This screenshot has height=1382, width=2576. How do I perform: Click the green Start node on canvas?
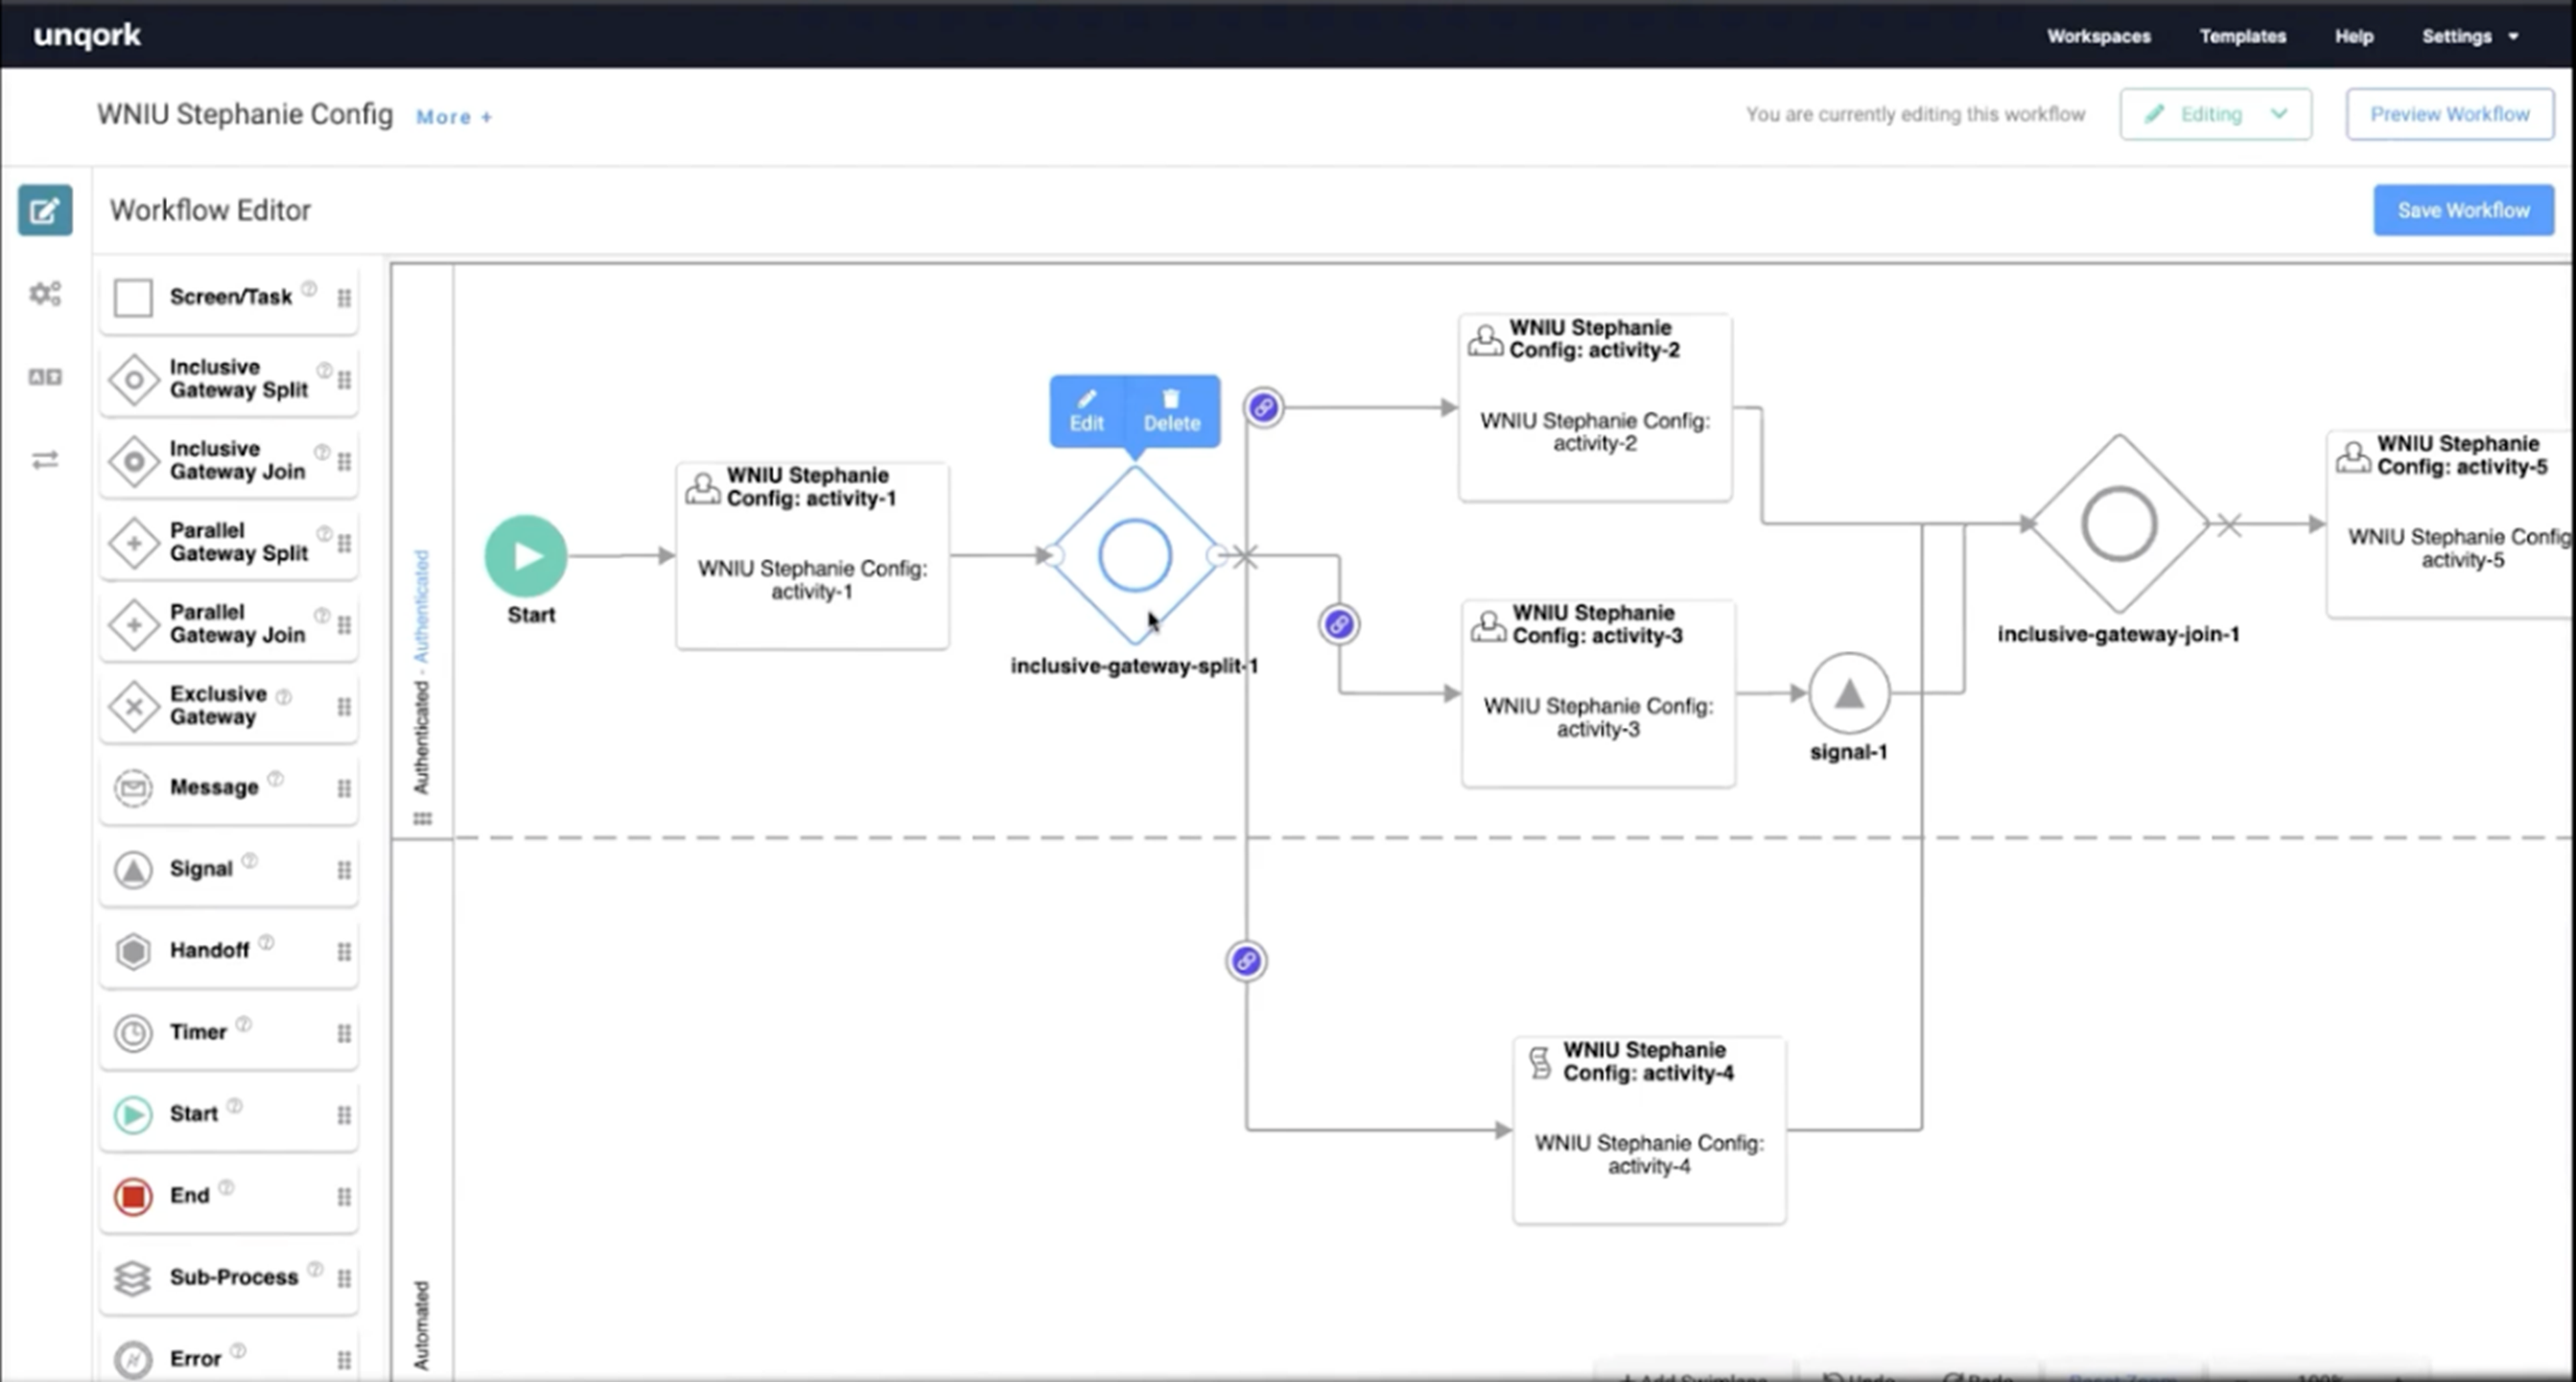click(x=526, y=556)
